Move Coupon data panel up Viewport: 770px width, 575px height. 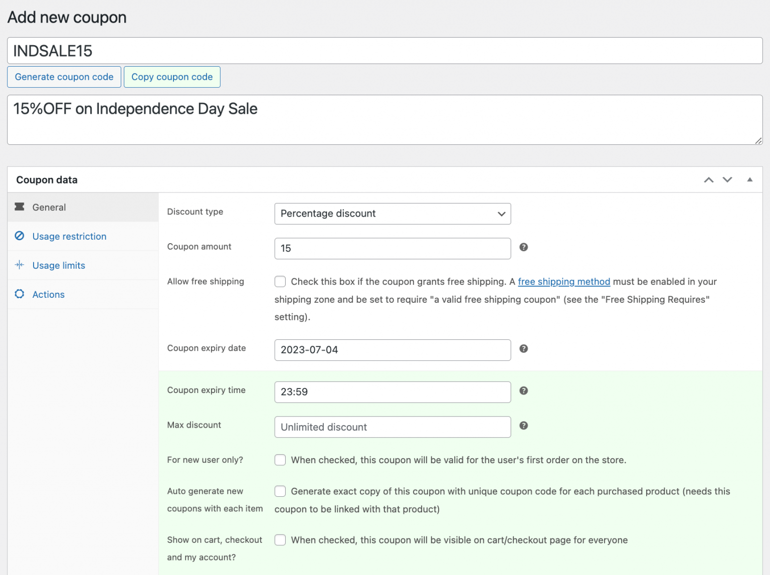[x=708, y=180]
